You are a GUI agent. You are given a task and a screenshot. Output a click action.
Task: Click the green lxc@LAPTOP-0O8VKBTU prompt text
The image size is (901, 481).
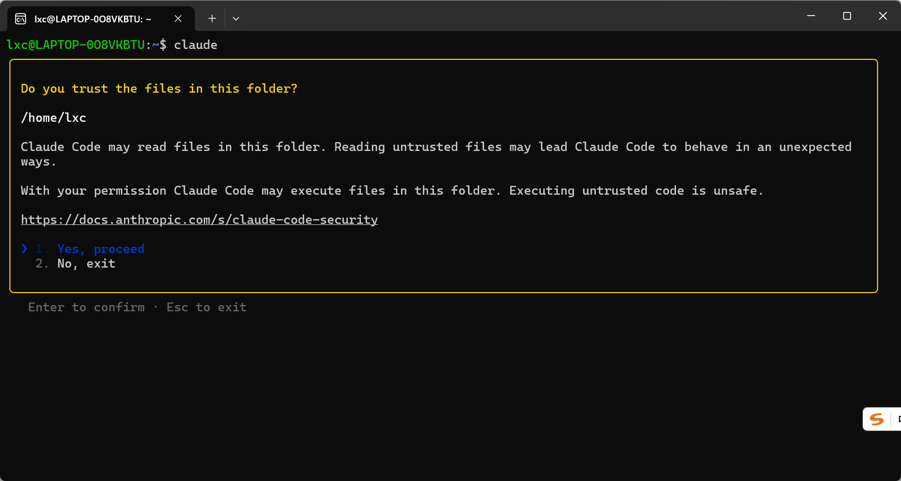[77, 45]
